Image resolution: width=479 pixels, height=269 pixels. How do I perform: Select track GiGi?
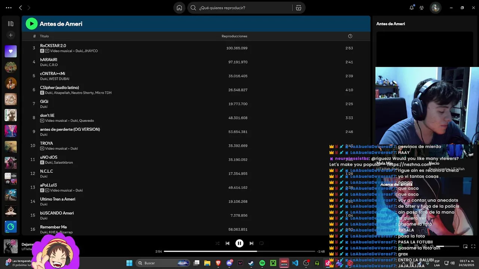point(44,101)
